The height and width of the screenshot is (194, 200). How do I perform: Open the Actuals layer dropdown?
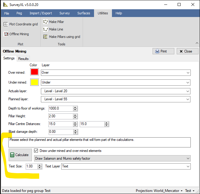coord(188,91)
